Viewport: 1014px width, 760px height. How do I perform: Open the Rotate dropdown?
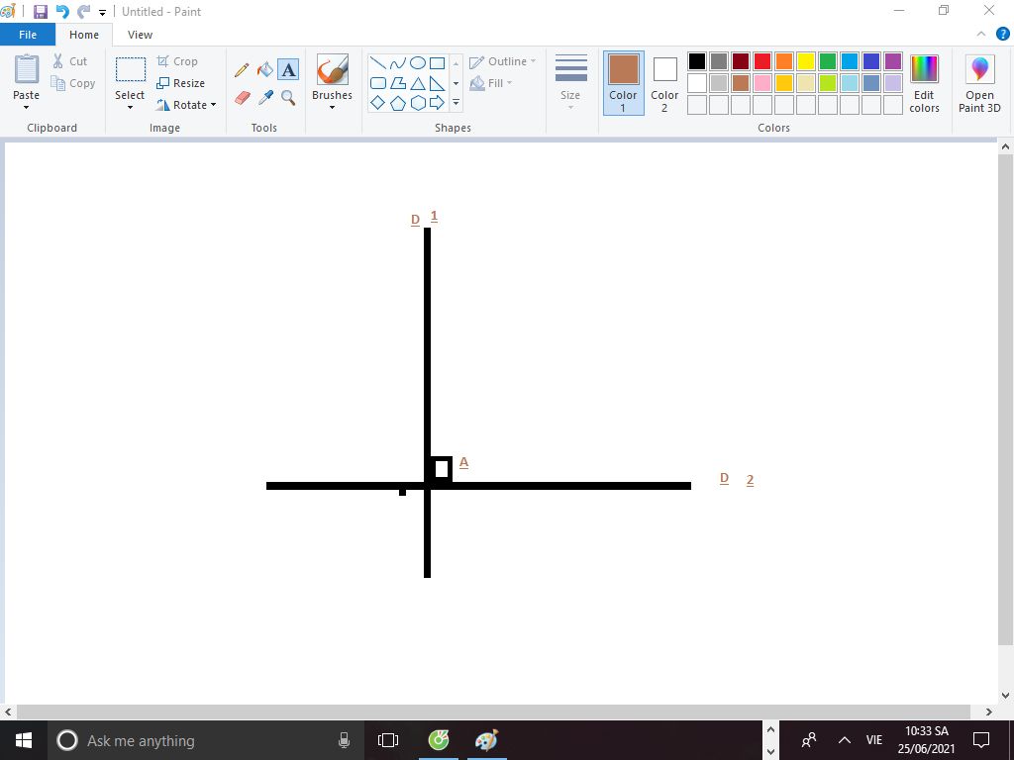click(x=186, y=105)
